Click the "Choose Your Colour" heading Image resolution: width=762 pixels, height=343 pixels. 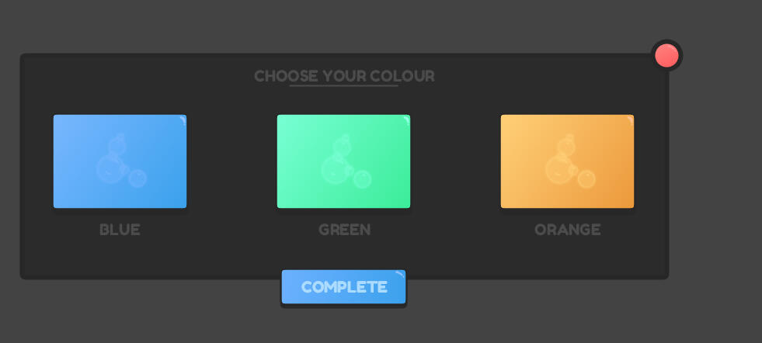[344, 75]
